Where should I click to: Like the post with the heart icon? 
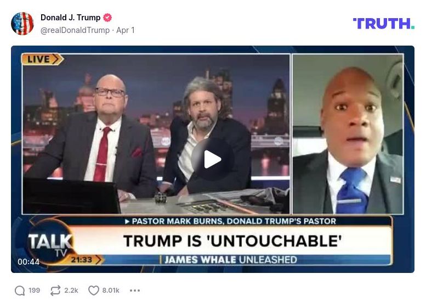coord(93,291)
